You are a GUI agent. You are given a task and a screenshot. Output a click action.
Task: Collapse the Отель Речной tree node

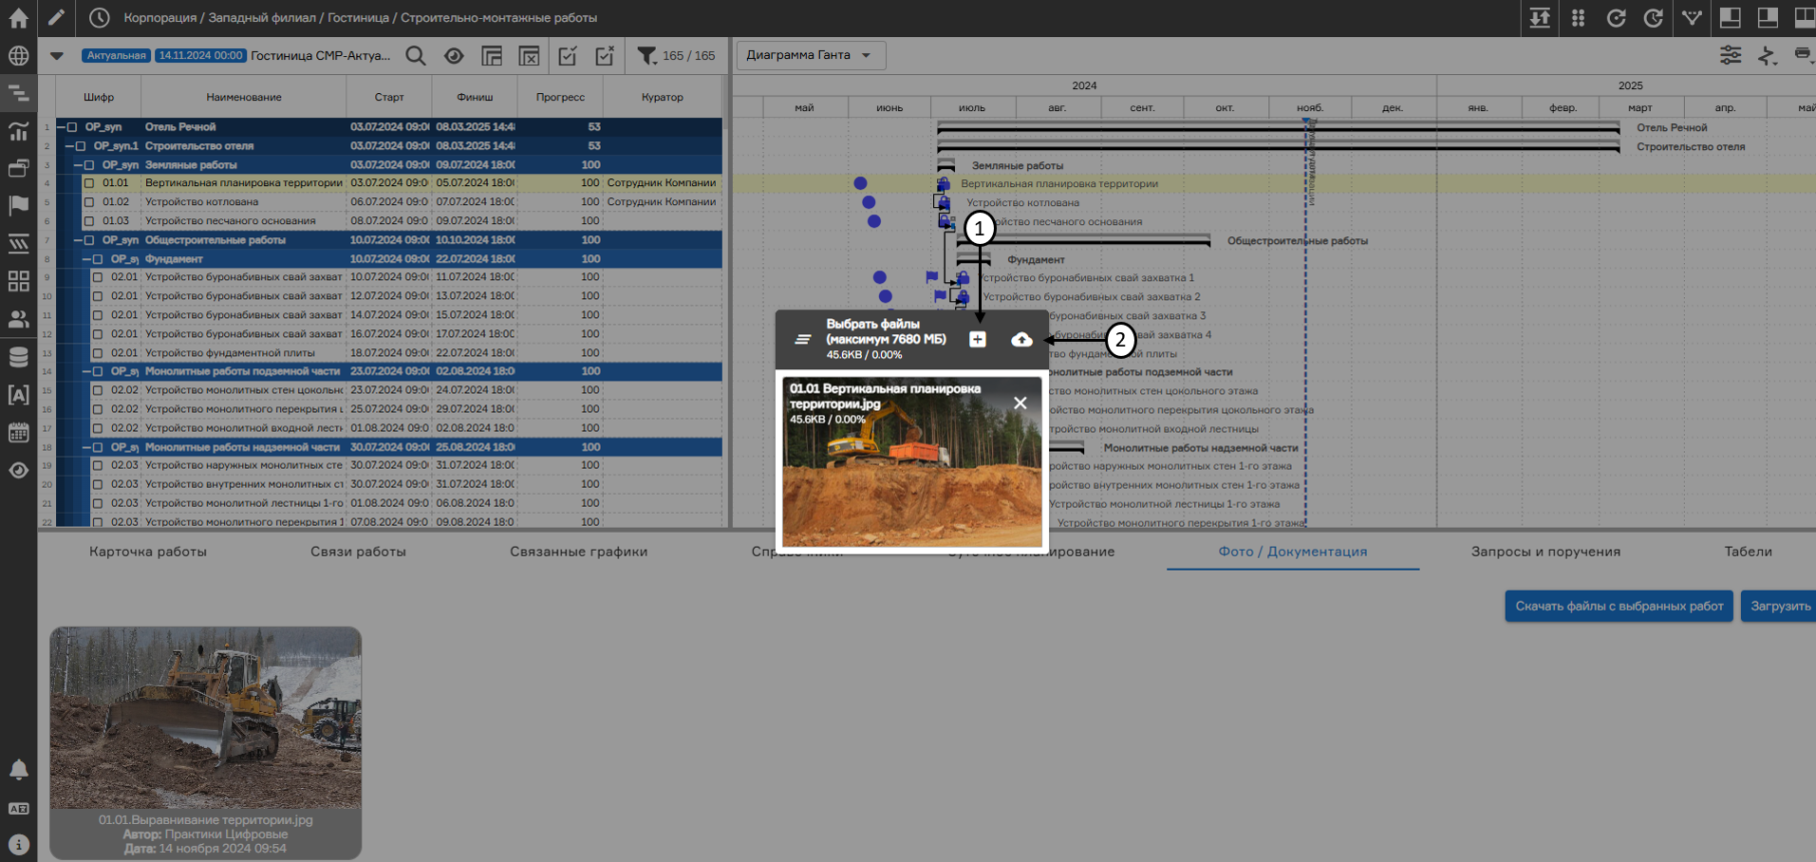[61, 126]
